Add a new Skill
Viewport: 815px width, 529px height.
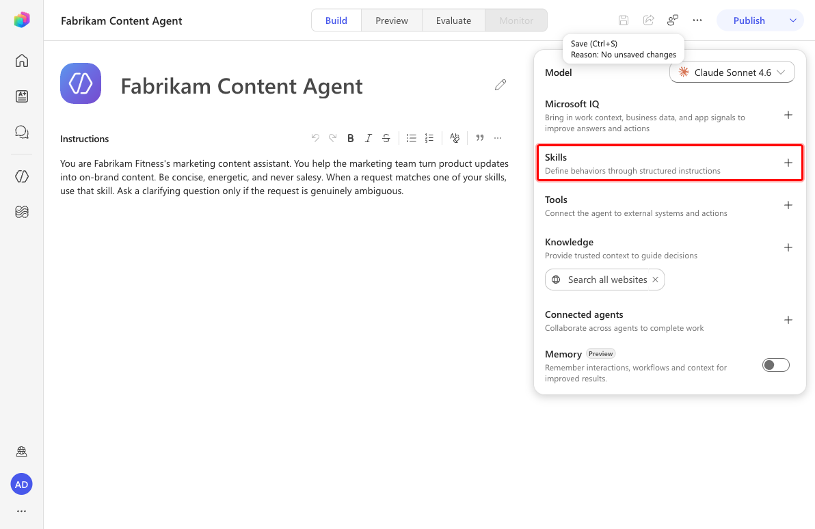[x=788, y=163]
